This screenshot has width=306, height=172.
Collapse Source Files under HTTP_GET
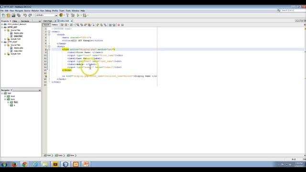[x=5, y=30]
